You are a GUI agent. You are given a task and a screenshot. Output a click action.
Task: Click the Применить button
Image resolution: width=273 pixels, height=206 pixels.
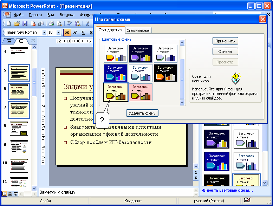pos(225,41)
